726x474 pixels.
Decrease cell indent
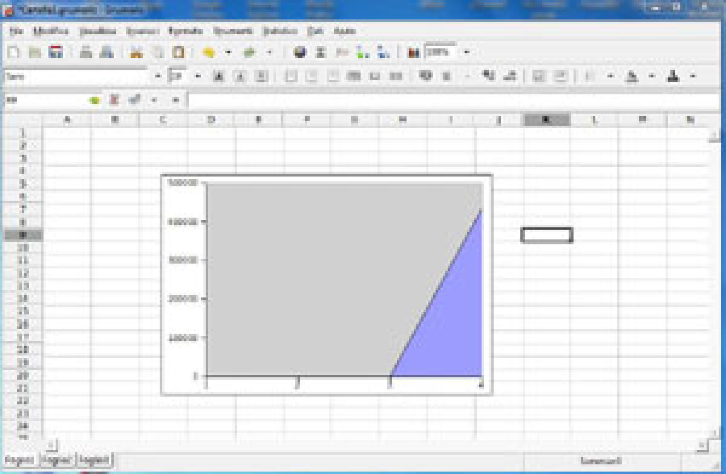pyautogui.click(x=539, y=76)
